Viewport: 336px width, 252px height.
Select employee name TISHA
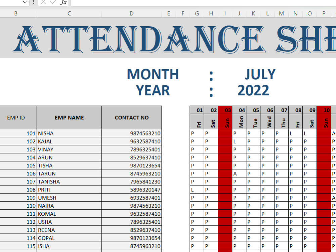[x=69, y=165]
